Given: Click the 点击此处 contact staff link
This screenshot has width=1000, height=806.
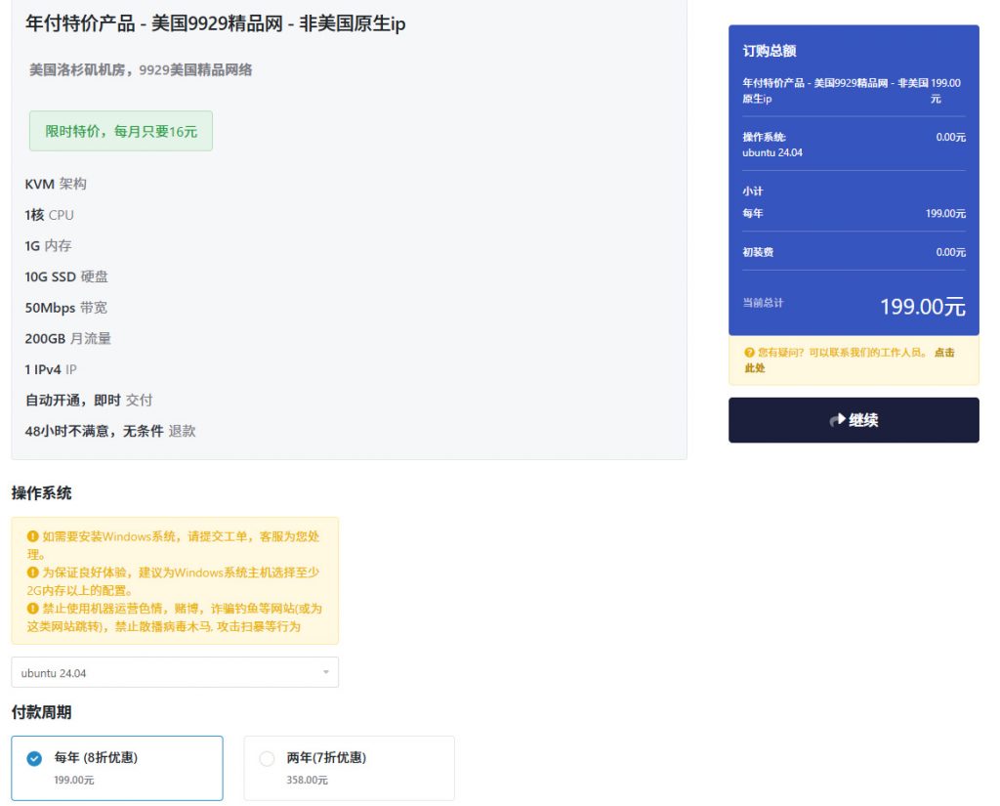Looking at the screenshot, I should click(943, 353).
